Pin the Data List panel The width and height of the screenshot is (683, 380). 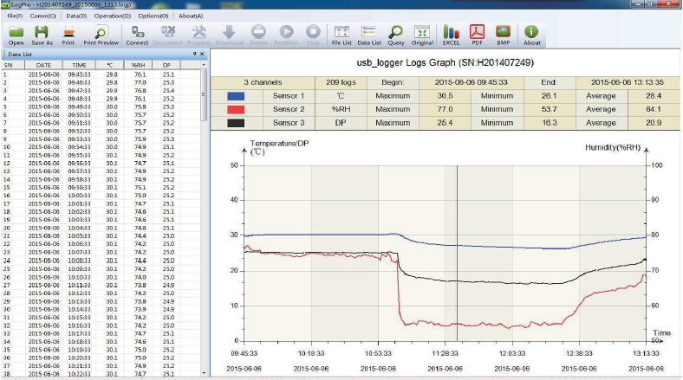[193, 54]
